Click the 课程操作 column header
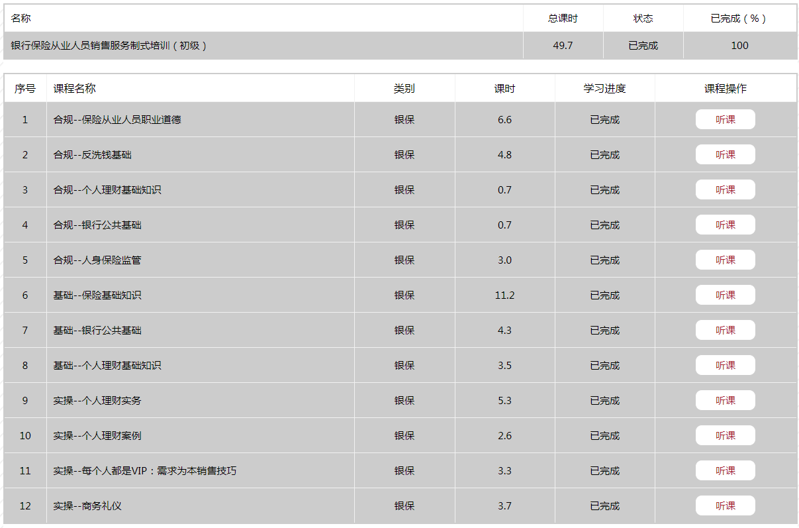The height and width of the screenshot is (528, 799). pyautogui.click(x=726, y=89)
